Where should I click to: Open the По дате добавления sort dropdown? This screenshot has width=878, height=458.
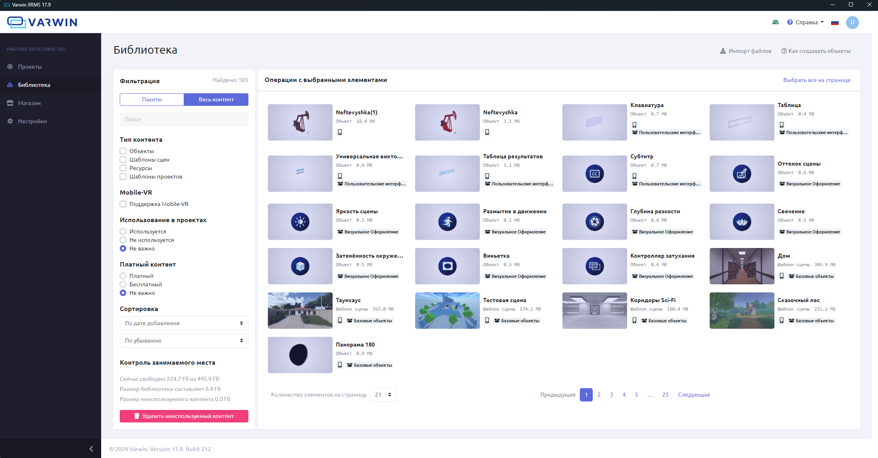click(184, 323)
